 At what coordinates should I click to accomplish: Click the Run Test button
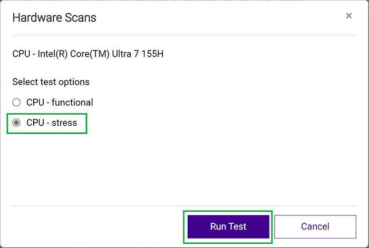click(x=228, y=226)
